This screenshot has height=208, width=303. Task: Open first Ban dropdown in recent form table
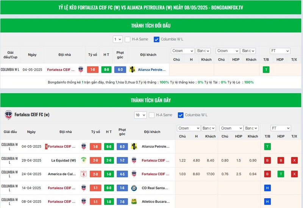pyautogui.click(x=208, y=128)
